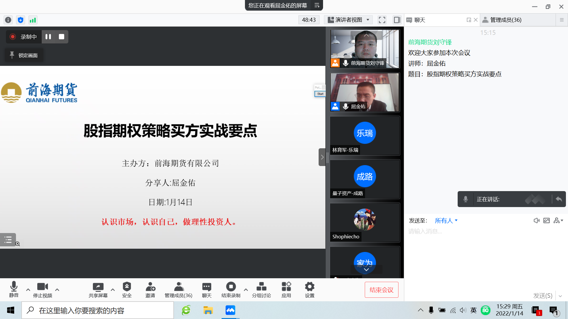Open the side panel hamburger menu
This screenshot has height=319, width=568.
562,20
